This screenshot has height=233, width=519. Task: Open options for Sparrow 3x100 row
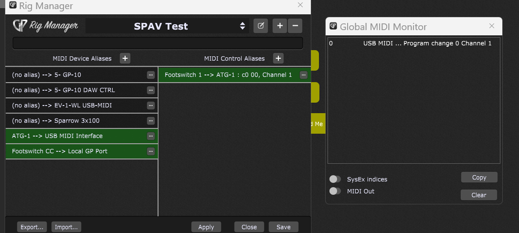pyautogui.click(x=151, y=121)
